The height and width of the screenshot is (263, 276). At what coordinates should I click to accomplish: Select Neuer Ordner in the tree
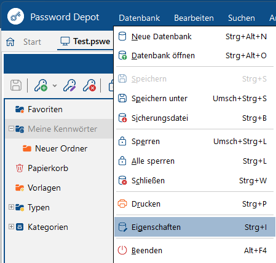pyautogui.click(x=61, y=148)
